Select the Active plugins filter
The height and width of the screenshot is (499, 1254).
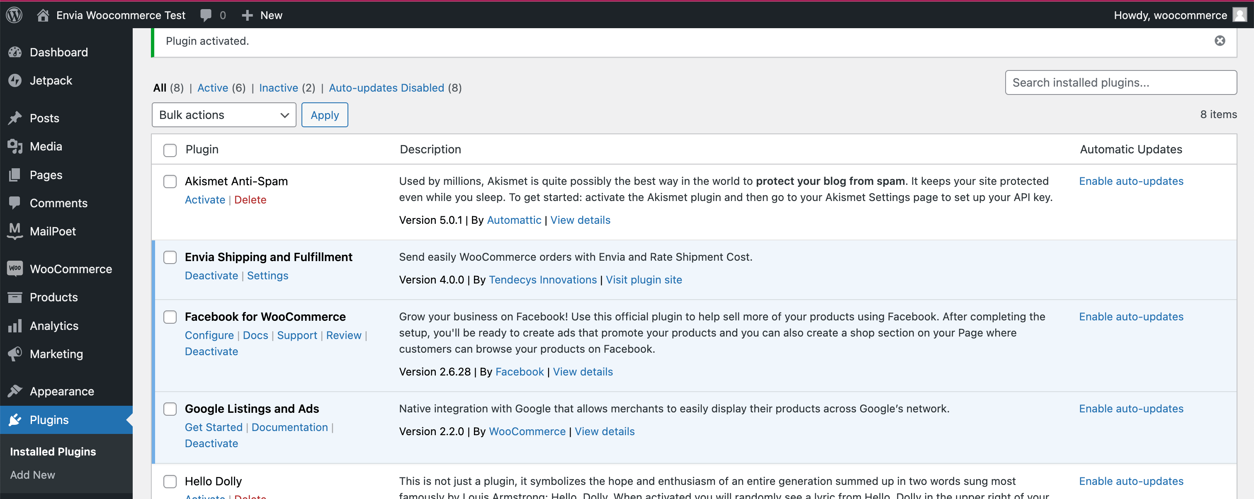213,88
